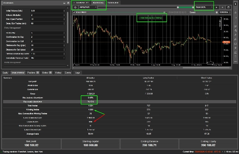The image size is (239, 154).
Task: Click the Speed slider handle
Action: [217, 12]
